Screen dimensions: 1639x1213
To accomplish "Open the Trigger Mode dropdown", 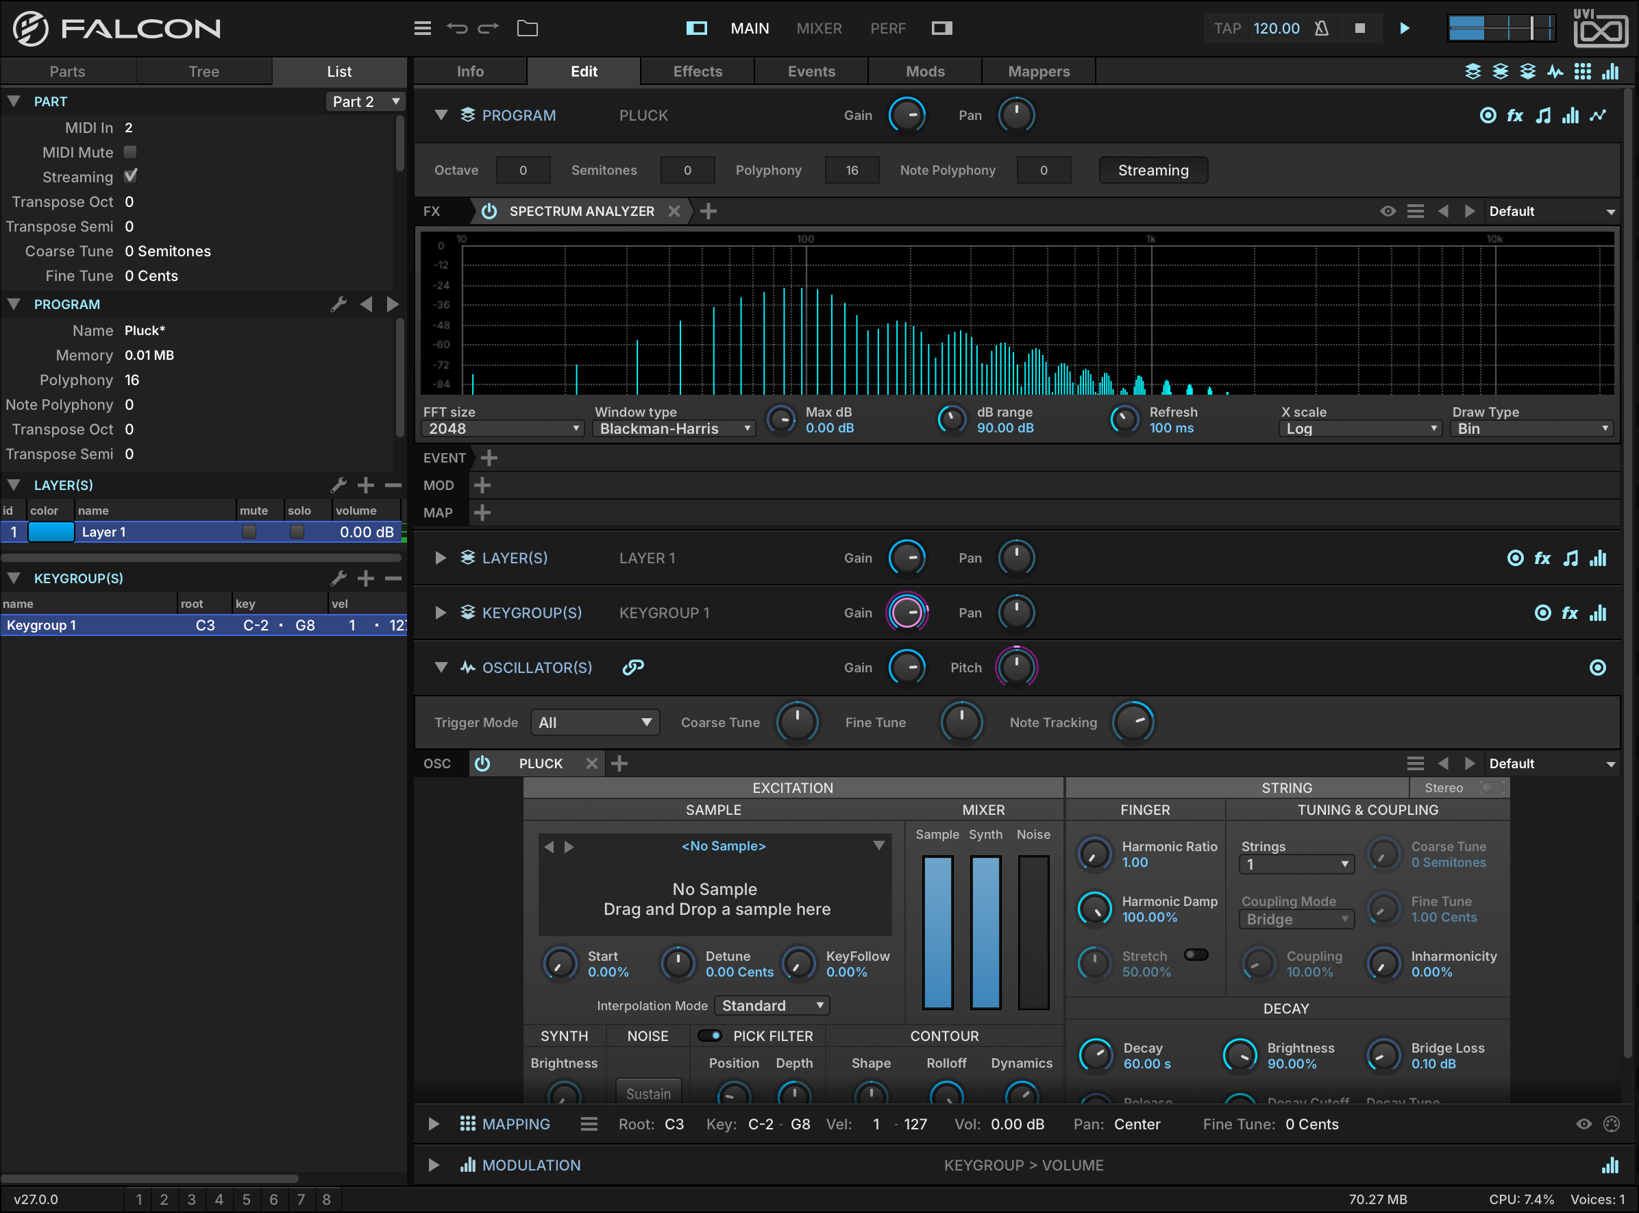I will click(595, 722).
